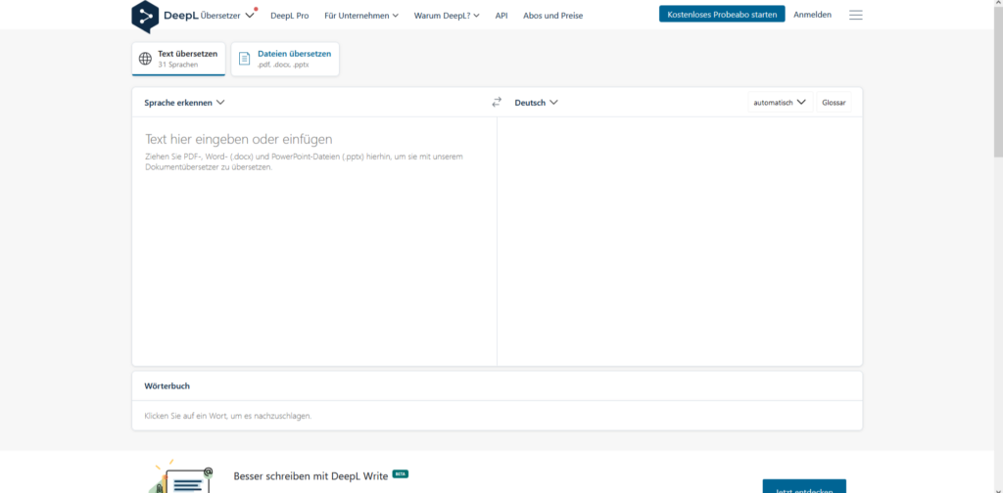The width and height of the screenshot is (1003, 493).
Task: Go to Abos und Preise
Action: (552, 16)
